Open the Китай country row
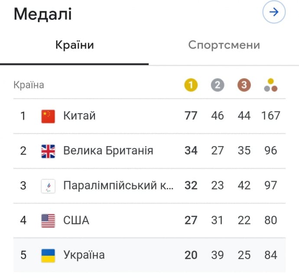This screenshot has height=278, width=299. point(79,116)
